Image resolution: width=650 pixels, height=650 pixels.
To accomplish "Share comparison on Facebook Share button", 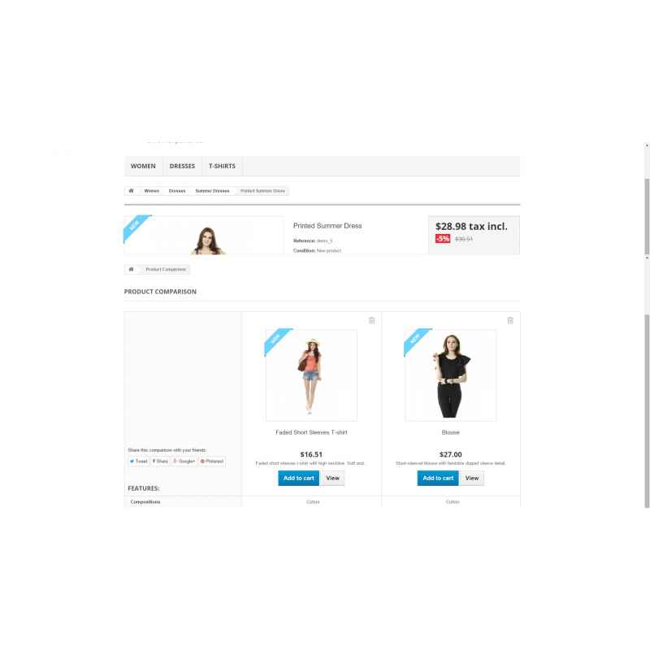I will point(160,461).
